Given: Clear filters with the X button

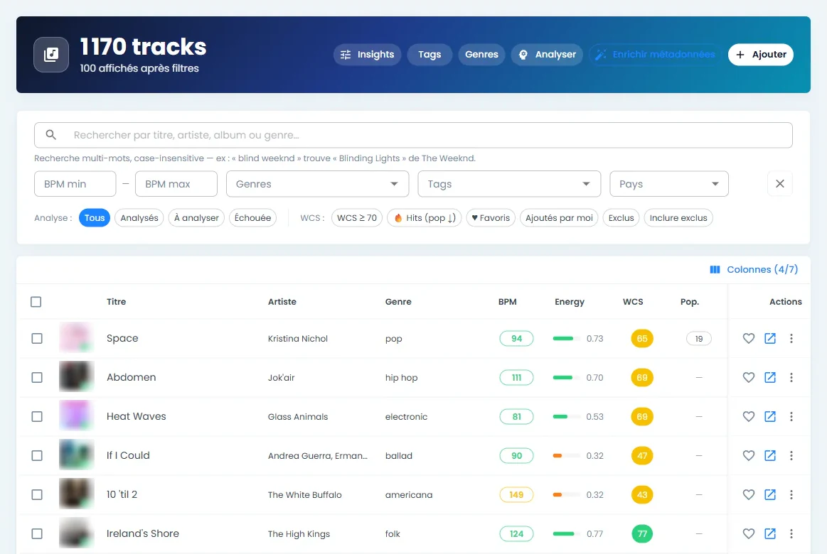Looking at the screenshot, I should (x=780, y=184).
